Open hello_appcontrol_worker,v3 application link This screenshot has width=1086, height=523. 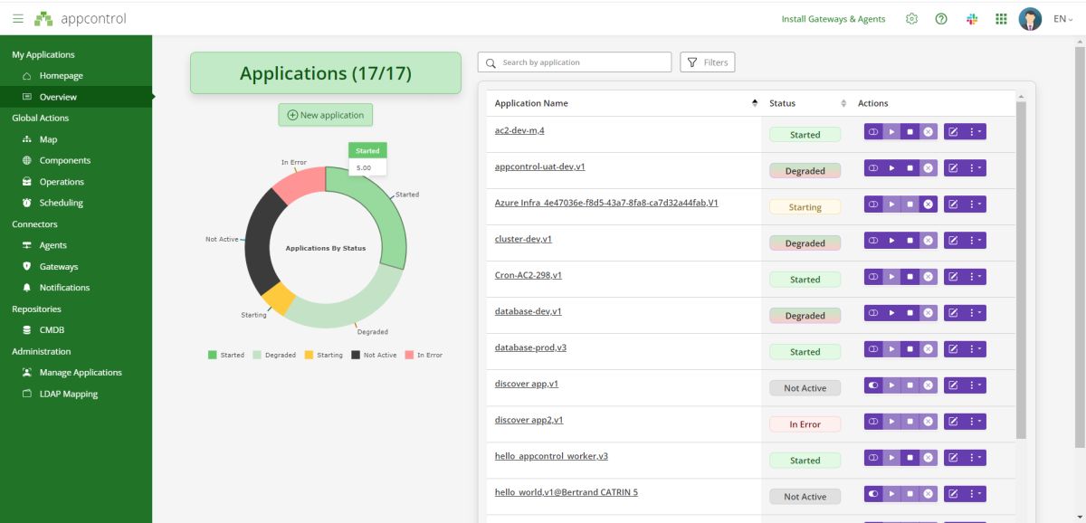(551, 456)
